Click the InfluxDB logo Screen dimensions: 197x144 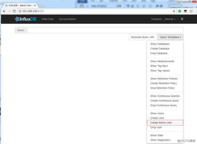pos(26,19)
